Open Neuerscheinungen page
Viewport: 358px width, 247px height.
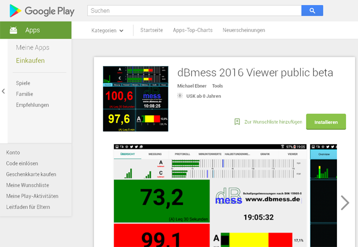coord(244,30)
